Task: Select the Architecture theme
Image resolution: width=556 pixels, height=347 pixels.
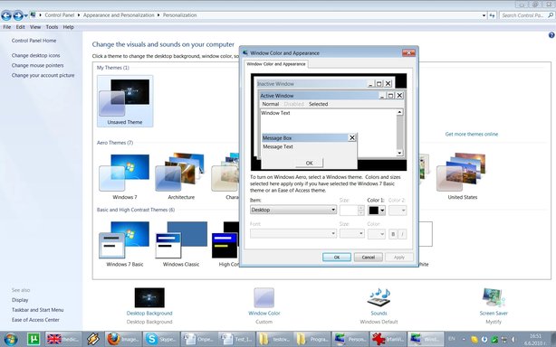Action: click(181, 177)
